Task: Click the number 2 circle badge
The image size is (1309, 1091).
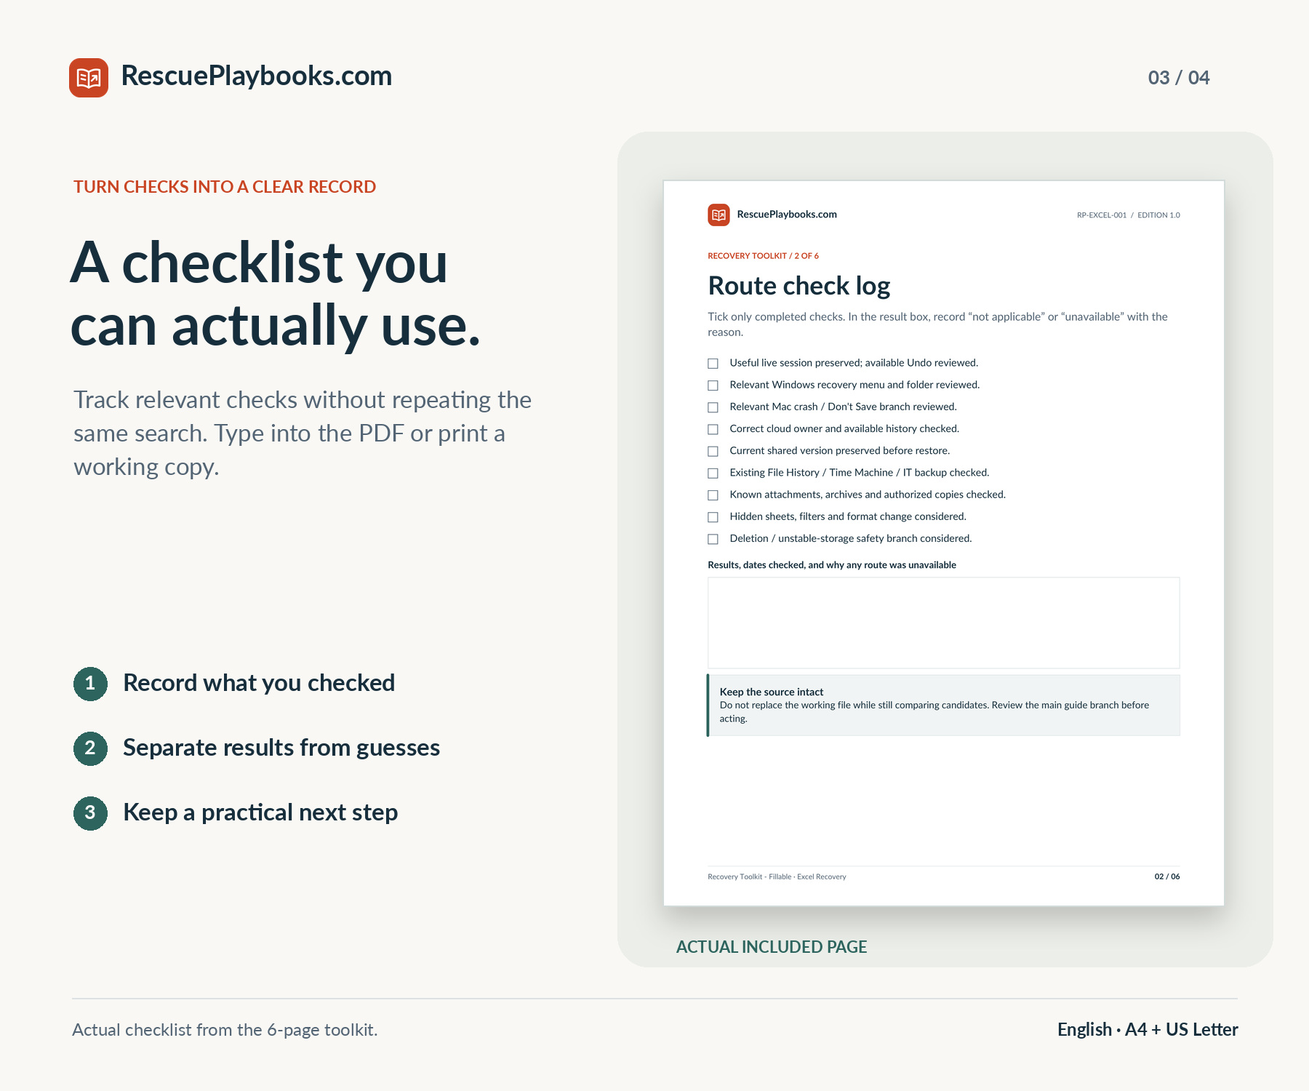Action: click(x=90, y=748)
